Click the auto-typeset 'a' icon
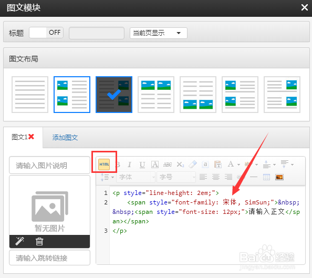The width and height of the screenshot is (312, 278). (x=205, y=164)
